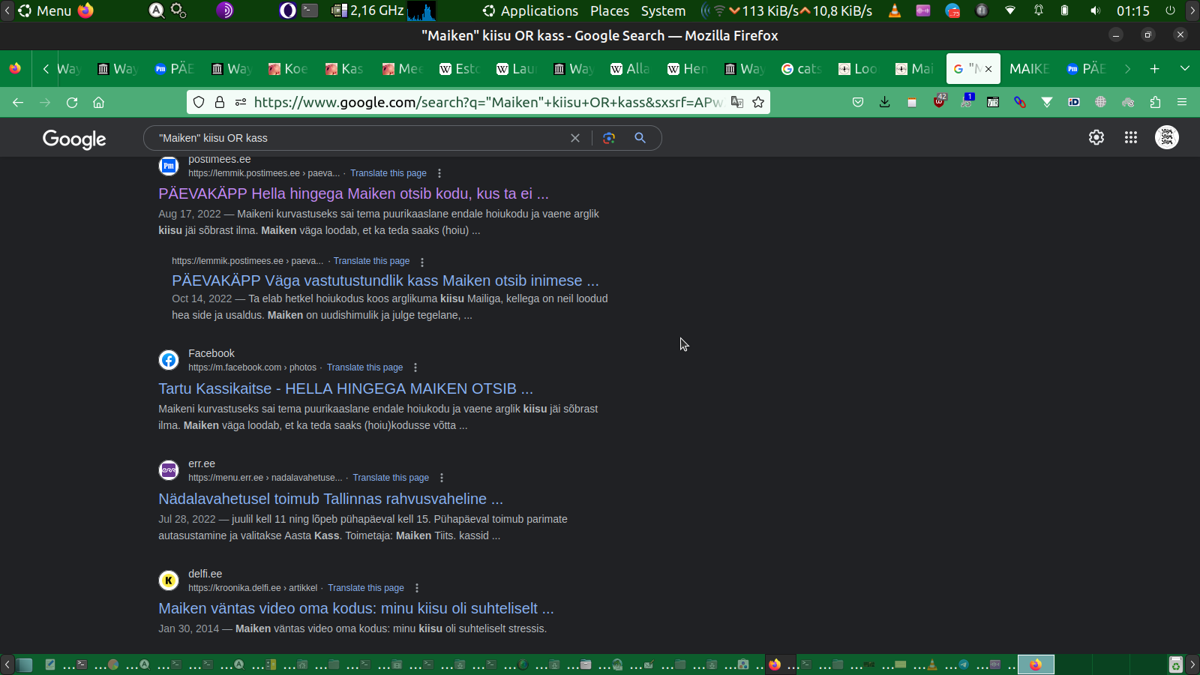Click Translate this page for err.ee result
Viewport: 1200px width, 675px height.
coord(391,478)
